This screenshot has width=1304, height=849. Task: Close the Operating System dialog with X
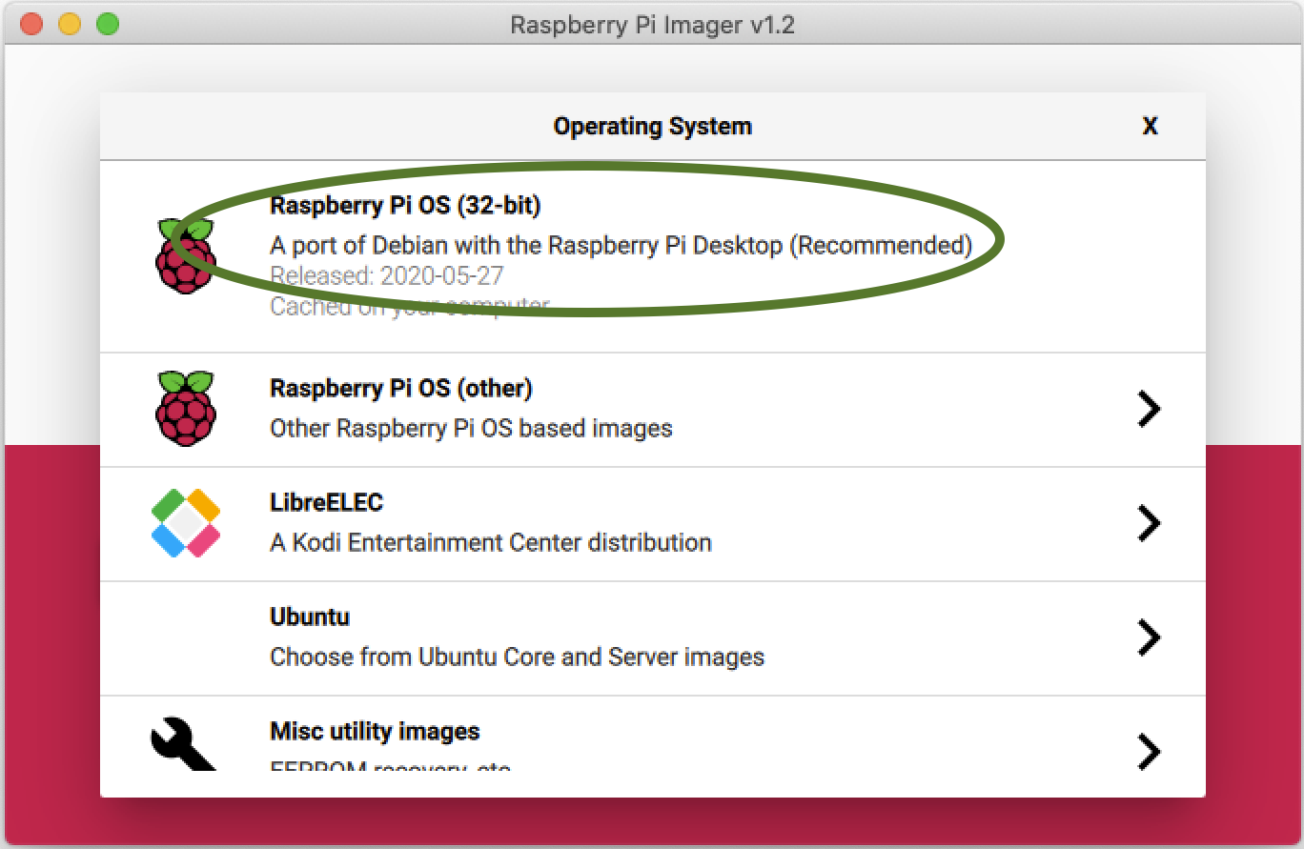tap(1150, 126)
